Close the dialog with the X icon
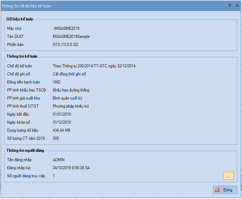242x199 pixels. point(237,6)
